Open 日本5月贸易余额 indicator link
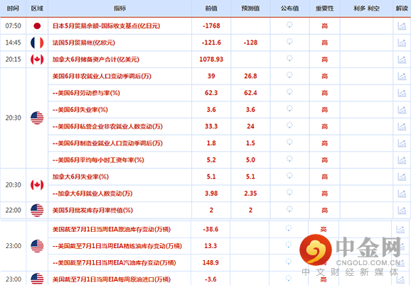Viewport: 411px width, 285px height. coord(106,26)
